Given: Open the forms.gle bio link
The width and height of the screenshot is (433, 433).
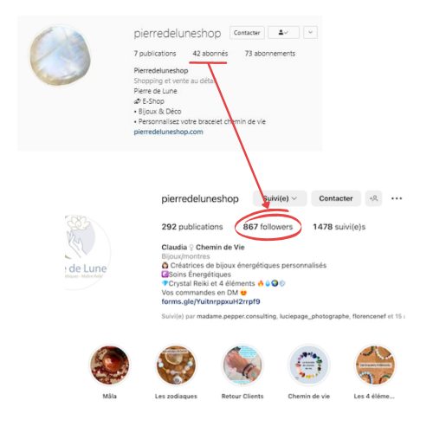Looking at the screenshot, I should tap(210, 301).
